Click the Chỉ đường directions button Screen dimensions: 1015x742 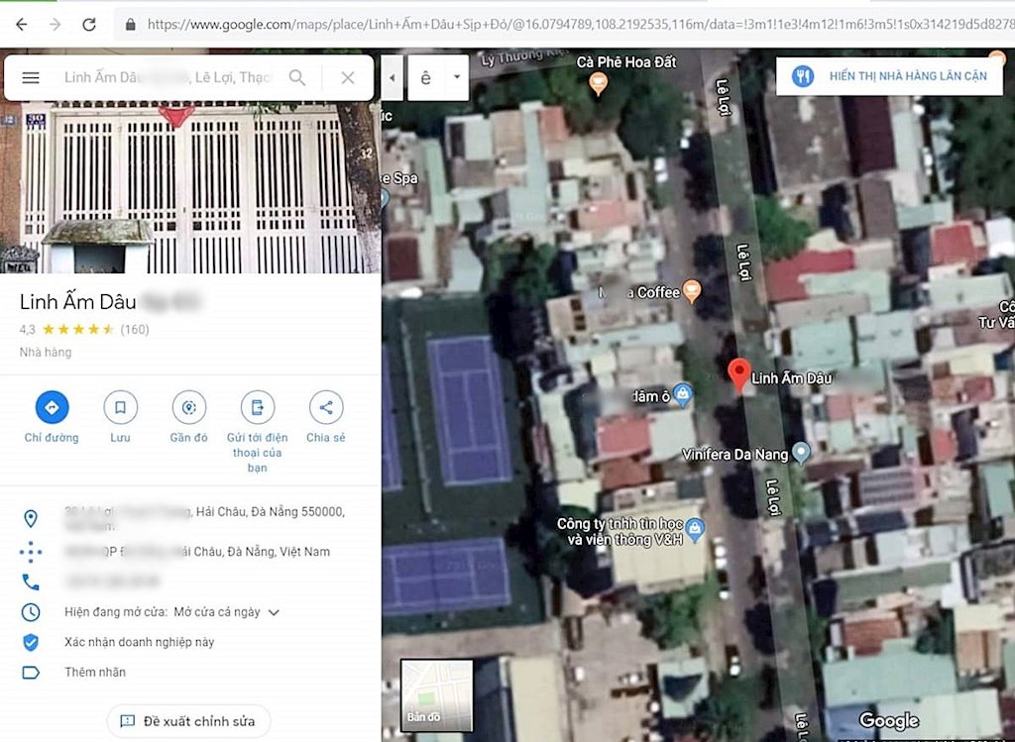pos(52,407)
